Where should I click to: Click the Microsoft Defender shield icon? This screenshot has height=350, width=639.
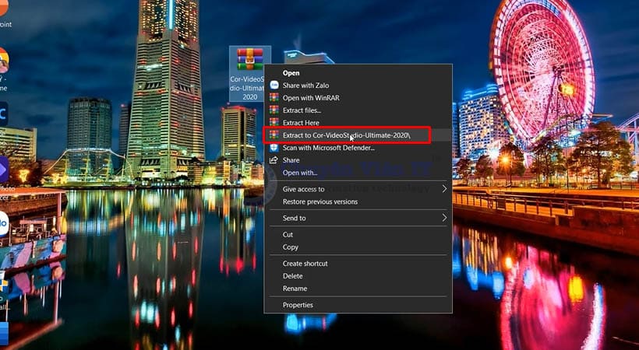point(274,148)
